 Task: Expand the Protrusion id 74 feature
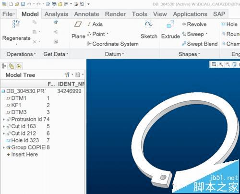(x=4, y=120)
